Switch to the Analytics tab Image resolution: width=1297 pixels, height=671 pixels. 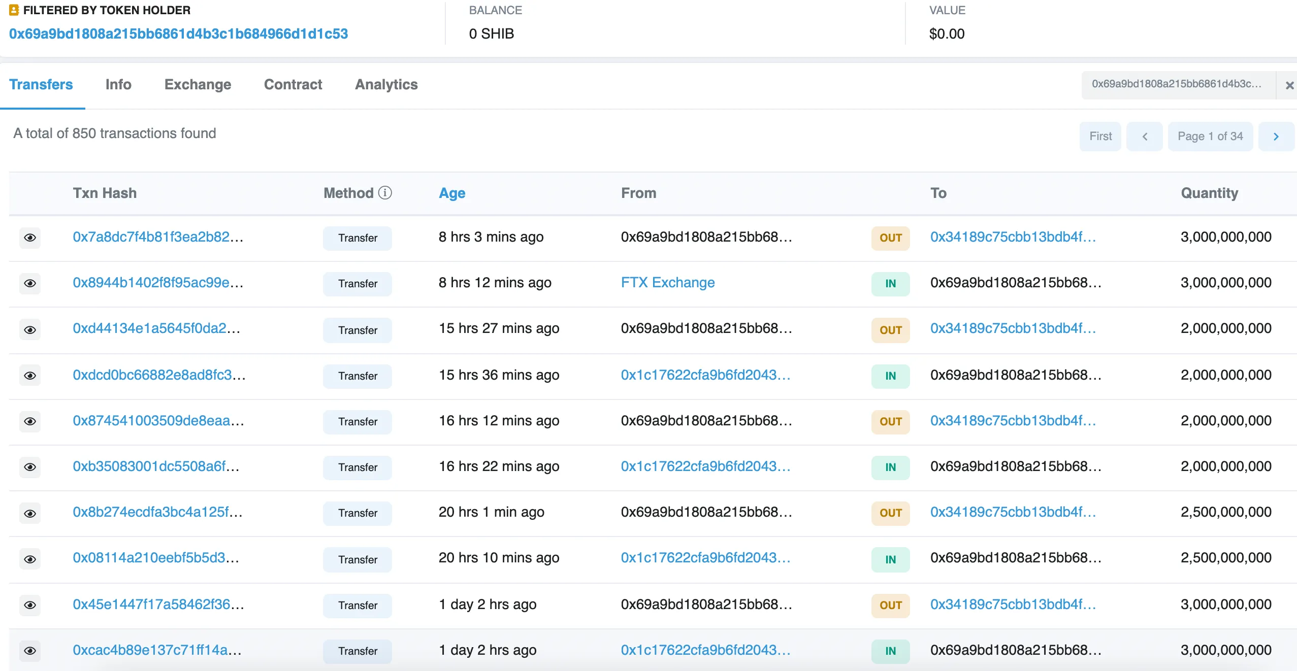pos(387,84)
